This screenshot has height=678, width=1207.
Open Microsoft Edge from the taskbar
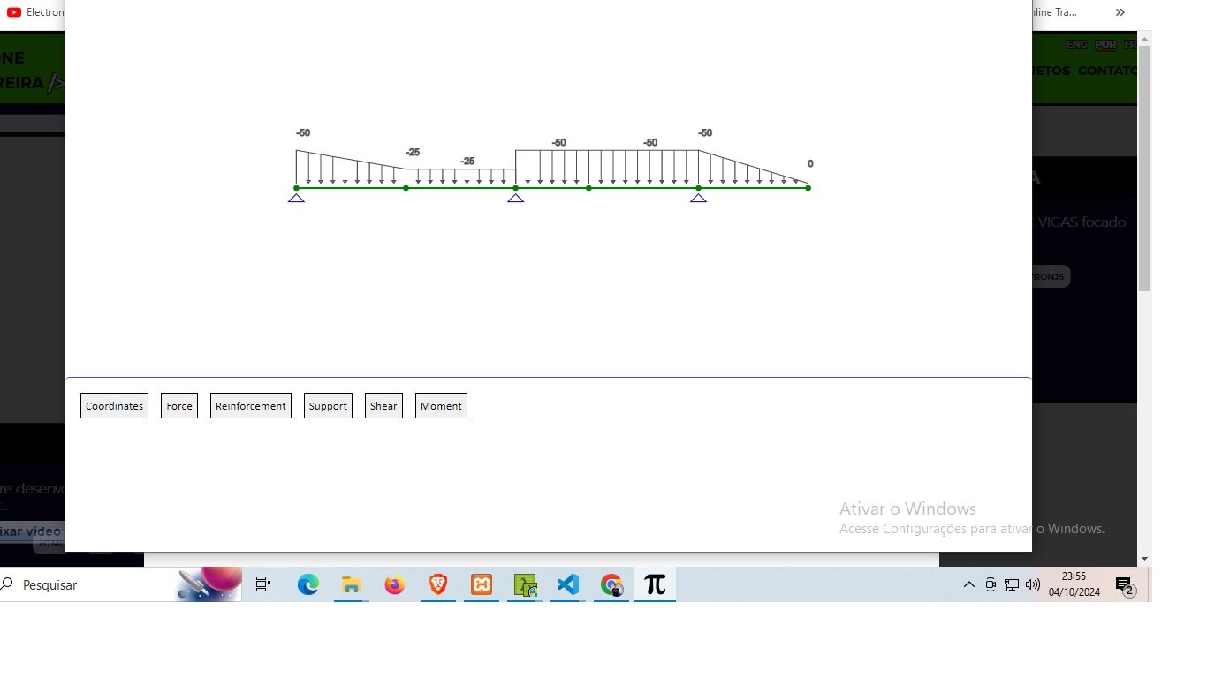tap(307, 584)
